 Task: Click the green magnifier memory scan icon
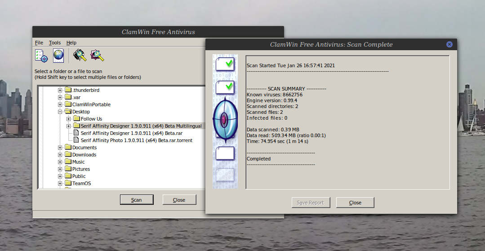[x=80, y=56]
